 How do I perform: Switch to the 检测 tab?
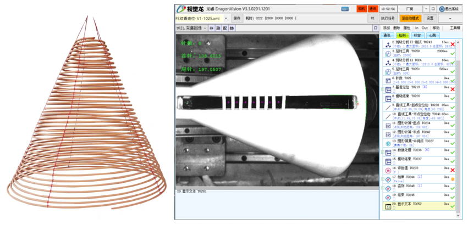tap(403, 36)
